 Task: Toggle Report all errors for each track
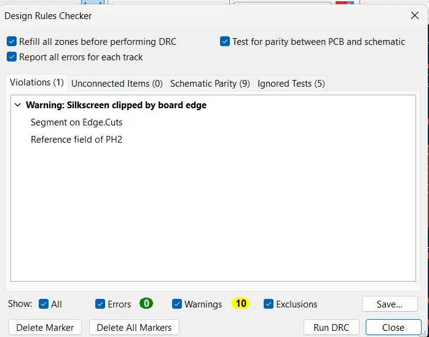pyautogui.click(x=12, y=57)
